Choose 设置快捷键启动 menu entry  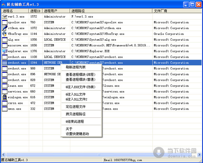[81, 134]
